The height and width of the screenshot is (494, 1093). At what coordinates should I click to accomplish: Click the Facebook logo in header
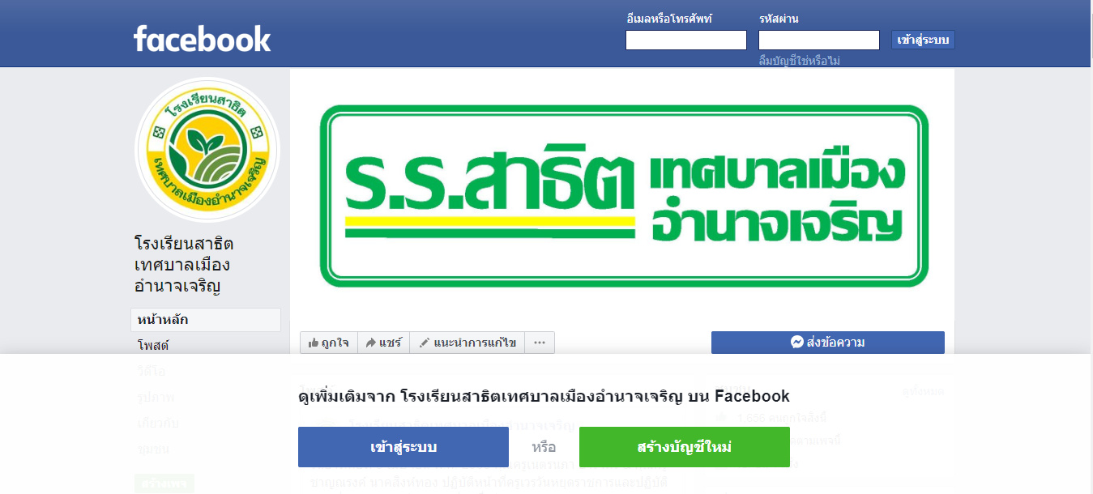point(202,38)
